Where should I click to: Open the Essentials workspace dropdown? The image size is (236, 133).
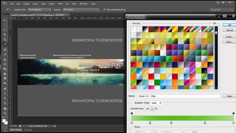222,10
